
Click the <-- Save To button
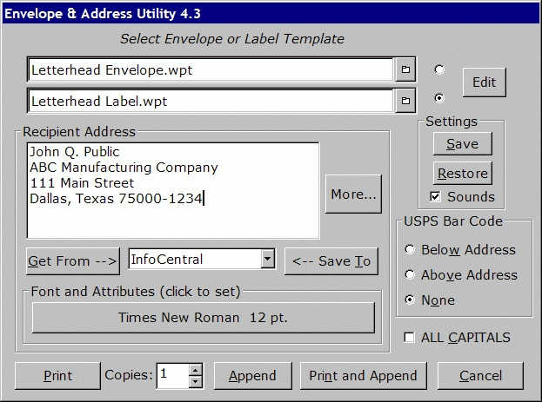(x=331, y=261)
